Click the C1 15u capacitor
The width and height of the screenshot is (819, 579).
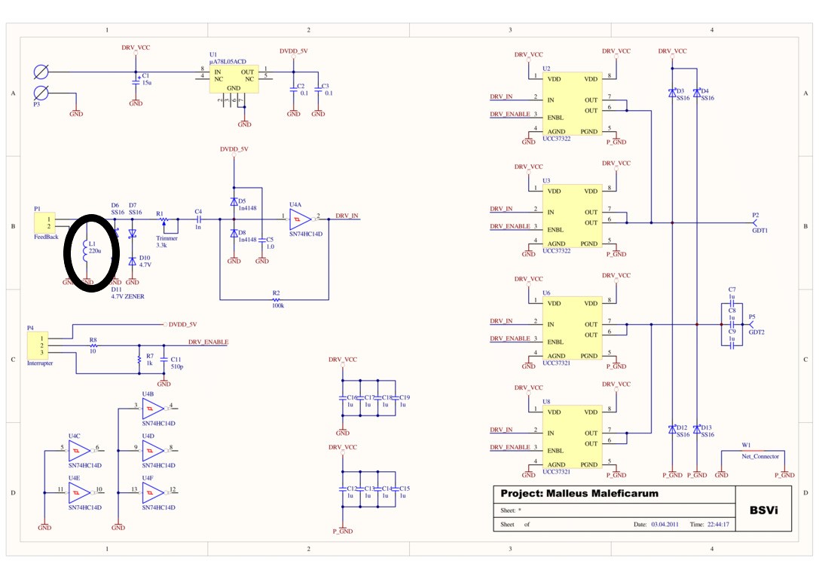(x=136, y=80)
